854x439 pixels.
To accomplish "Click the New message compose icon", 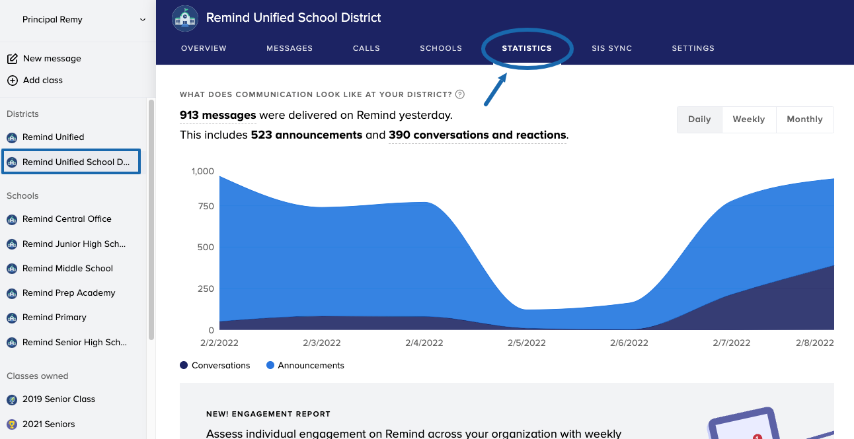I will [x=12, y=59].
